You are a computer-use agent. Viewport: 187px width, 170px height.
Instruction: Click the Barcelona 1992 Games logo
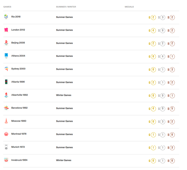(6, 108)
